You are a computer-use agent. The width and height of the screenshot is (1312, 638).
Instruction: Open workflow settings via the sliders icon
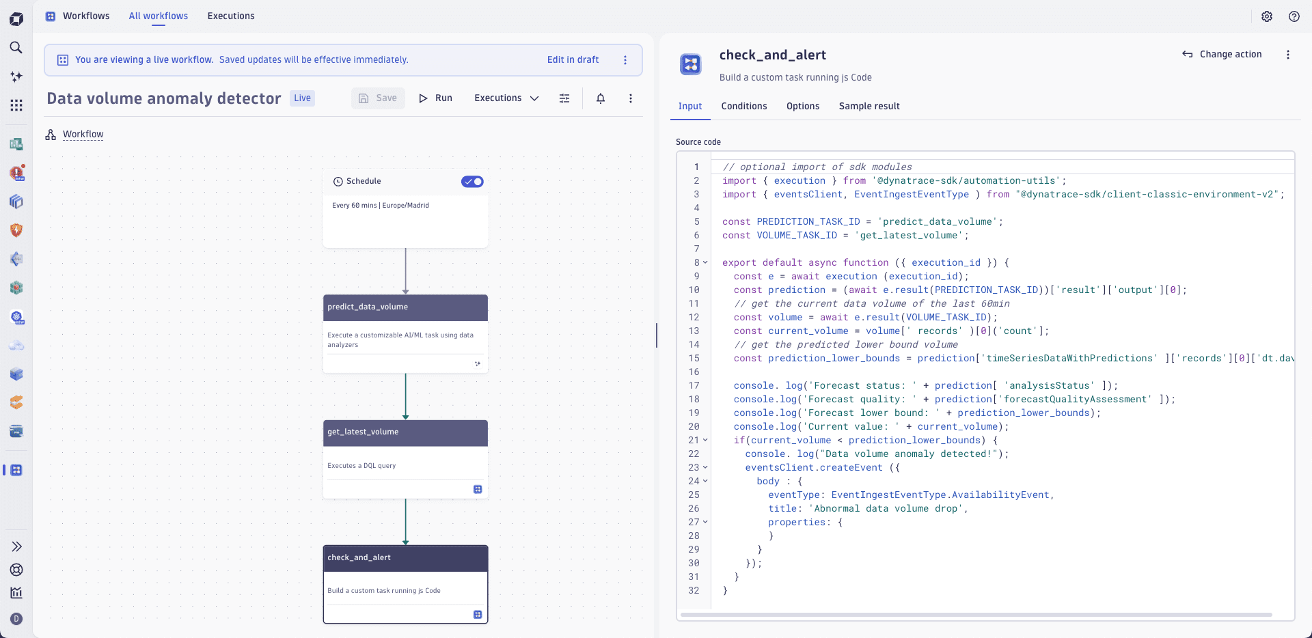click(564, 98)
